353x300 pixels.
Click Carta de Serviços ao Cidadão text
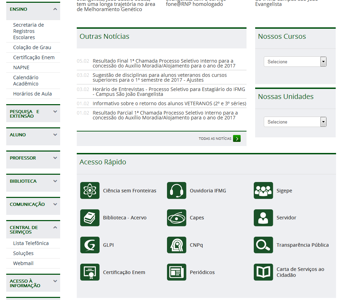point(300,272)
